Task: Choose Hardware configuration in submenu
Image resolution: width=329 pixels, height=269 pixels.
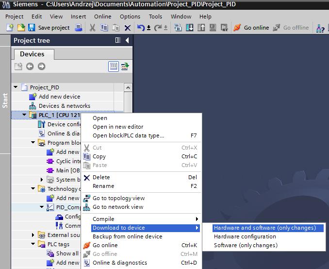Action: [268, 236]
